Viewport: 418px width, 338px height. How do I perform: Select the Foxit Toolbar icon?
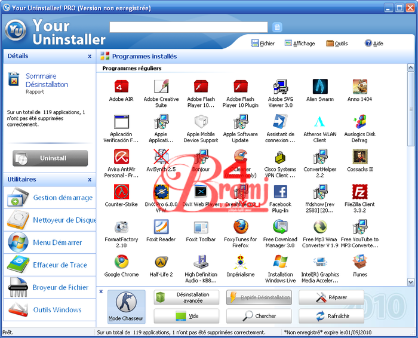[x=201, y=227]
